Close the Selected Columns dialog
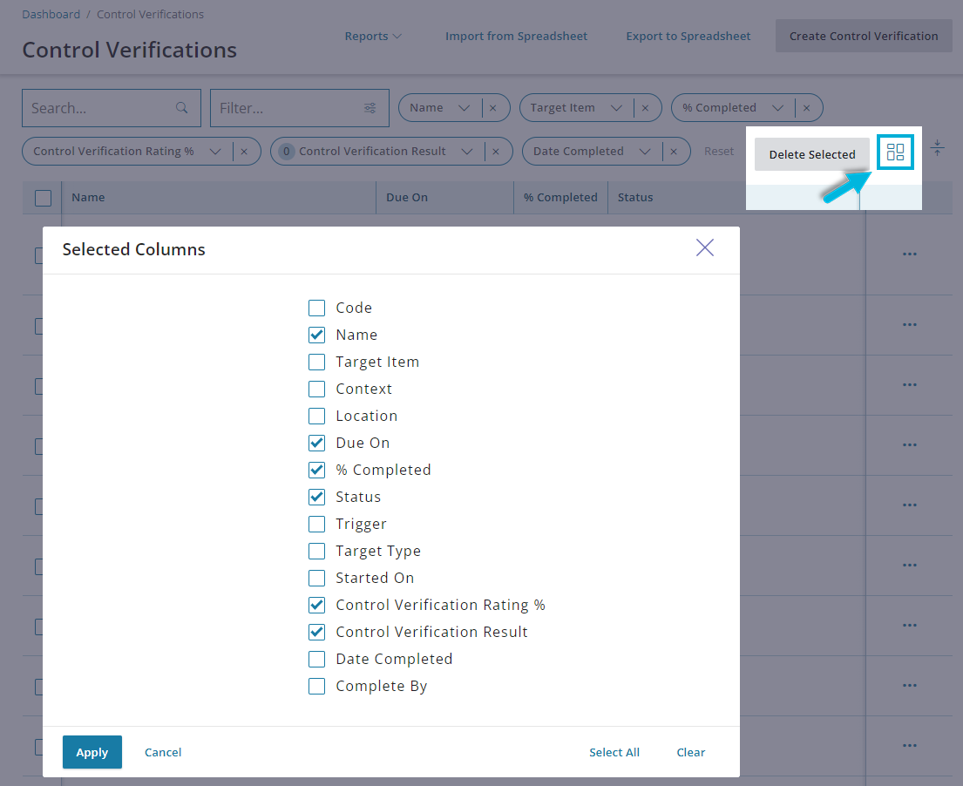Viewport: 963px width, 786px height. [x=704, y=247]
